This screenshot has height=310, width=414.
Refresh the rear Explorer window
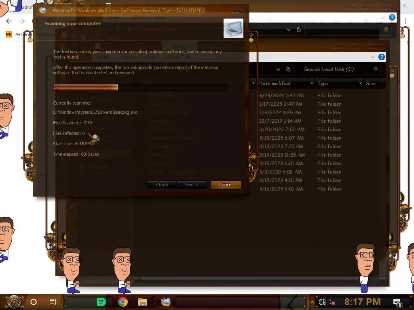299,30
